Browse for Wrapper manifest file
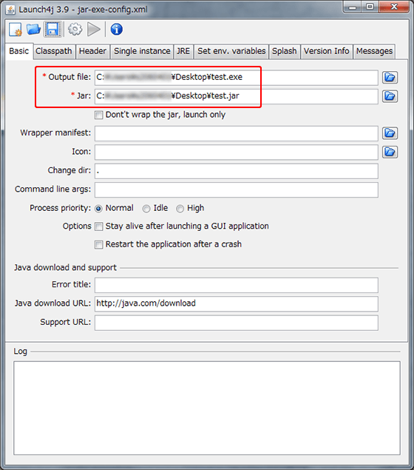Image resolution: width=414 pixels, height=470 pixels. coord(390,133)
